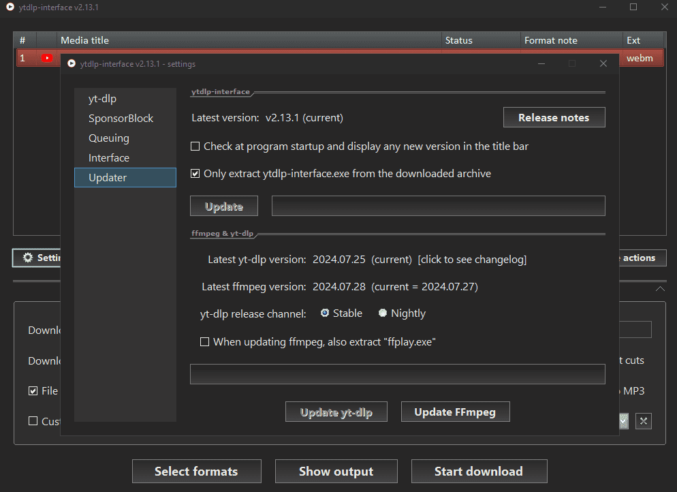
Task: Toggle the File checkbox in main window
Action: (x=33, y=391)
